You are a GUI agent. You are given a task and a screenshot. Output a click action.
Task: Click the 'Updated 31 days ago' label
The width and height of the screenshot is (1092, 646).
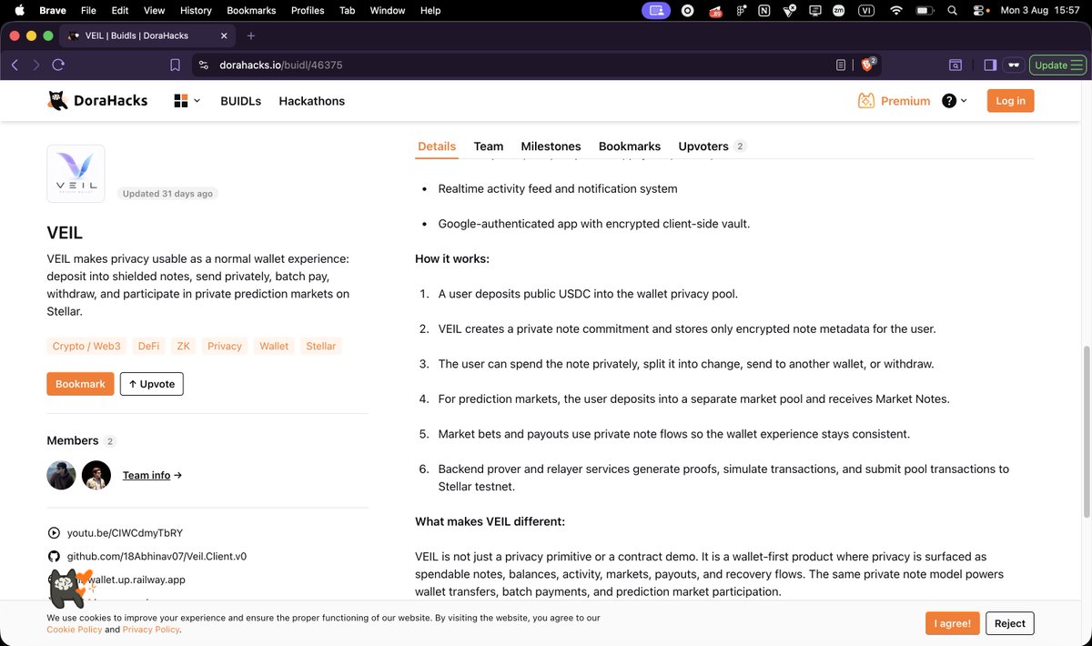(167, 194)
